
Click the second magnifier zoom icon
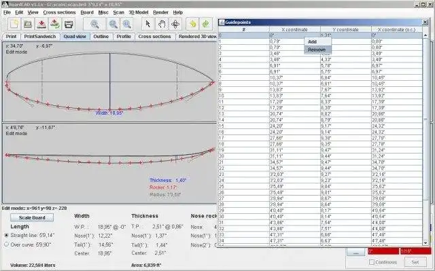pyautogui.click(x=113, y=24)
